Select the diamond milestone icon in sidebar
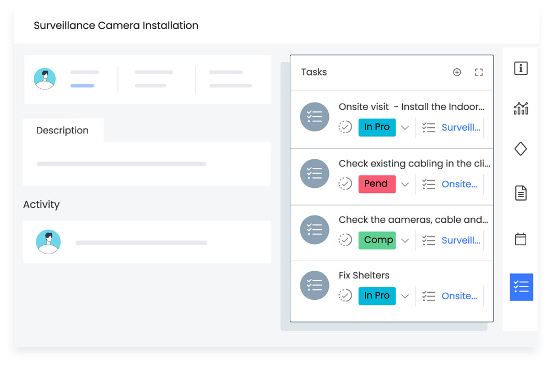The width and height of the screenshot is (551, 366). pos(521,149)
